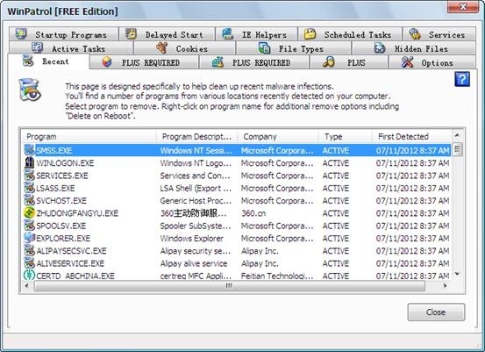Screen dimensions: 485x352
Task: Click the vertical scrollbar thumb
Action: [457, 150]
